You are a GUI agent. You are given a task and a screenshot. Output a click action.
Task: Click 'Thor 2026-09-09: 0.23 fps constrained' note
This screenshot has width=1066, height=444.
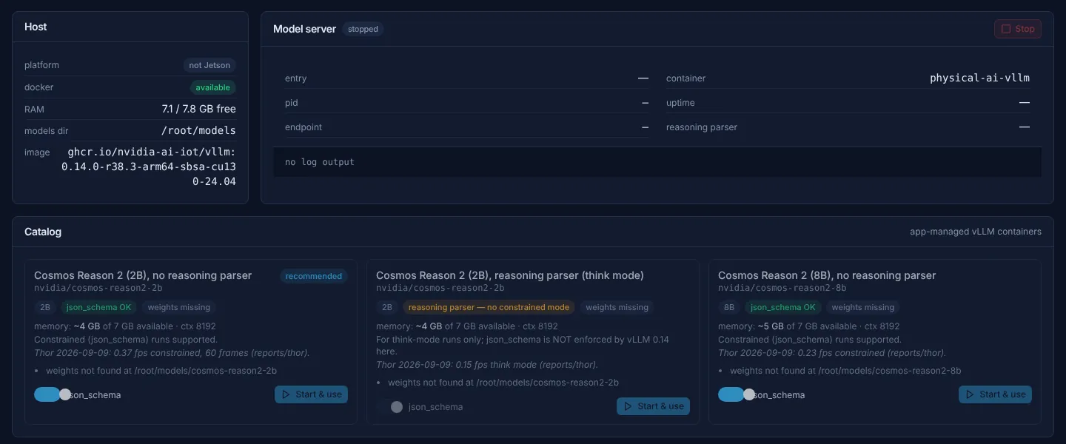(x=832, y=353)
